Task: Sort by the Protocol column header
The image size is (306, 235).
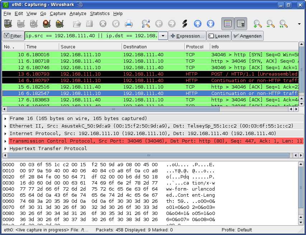Action: pyautogui.click(x=197, y=47)
